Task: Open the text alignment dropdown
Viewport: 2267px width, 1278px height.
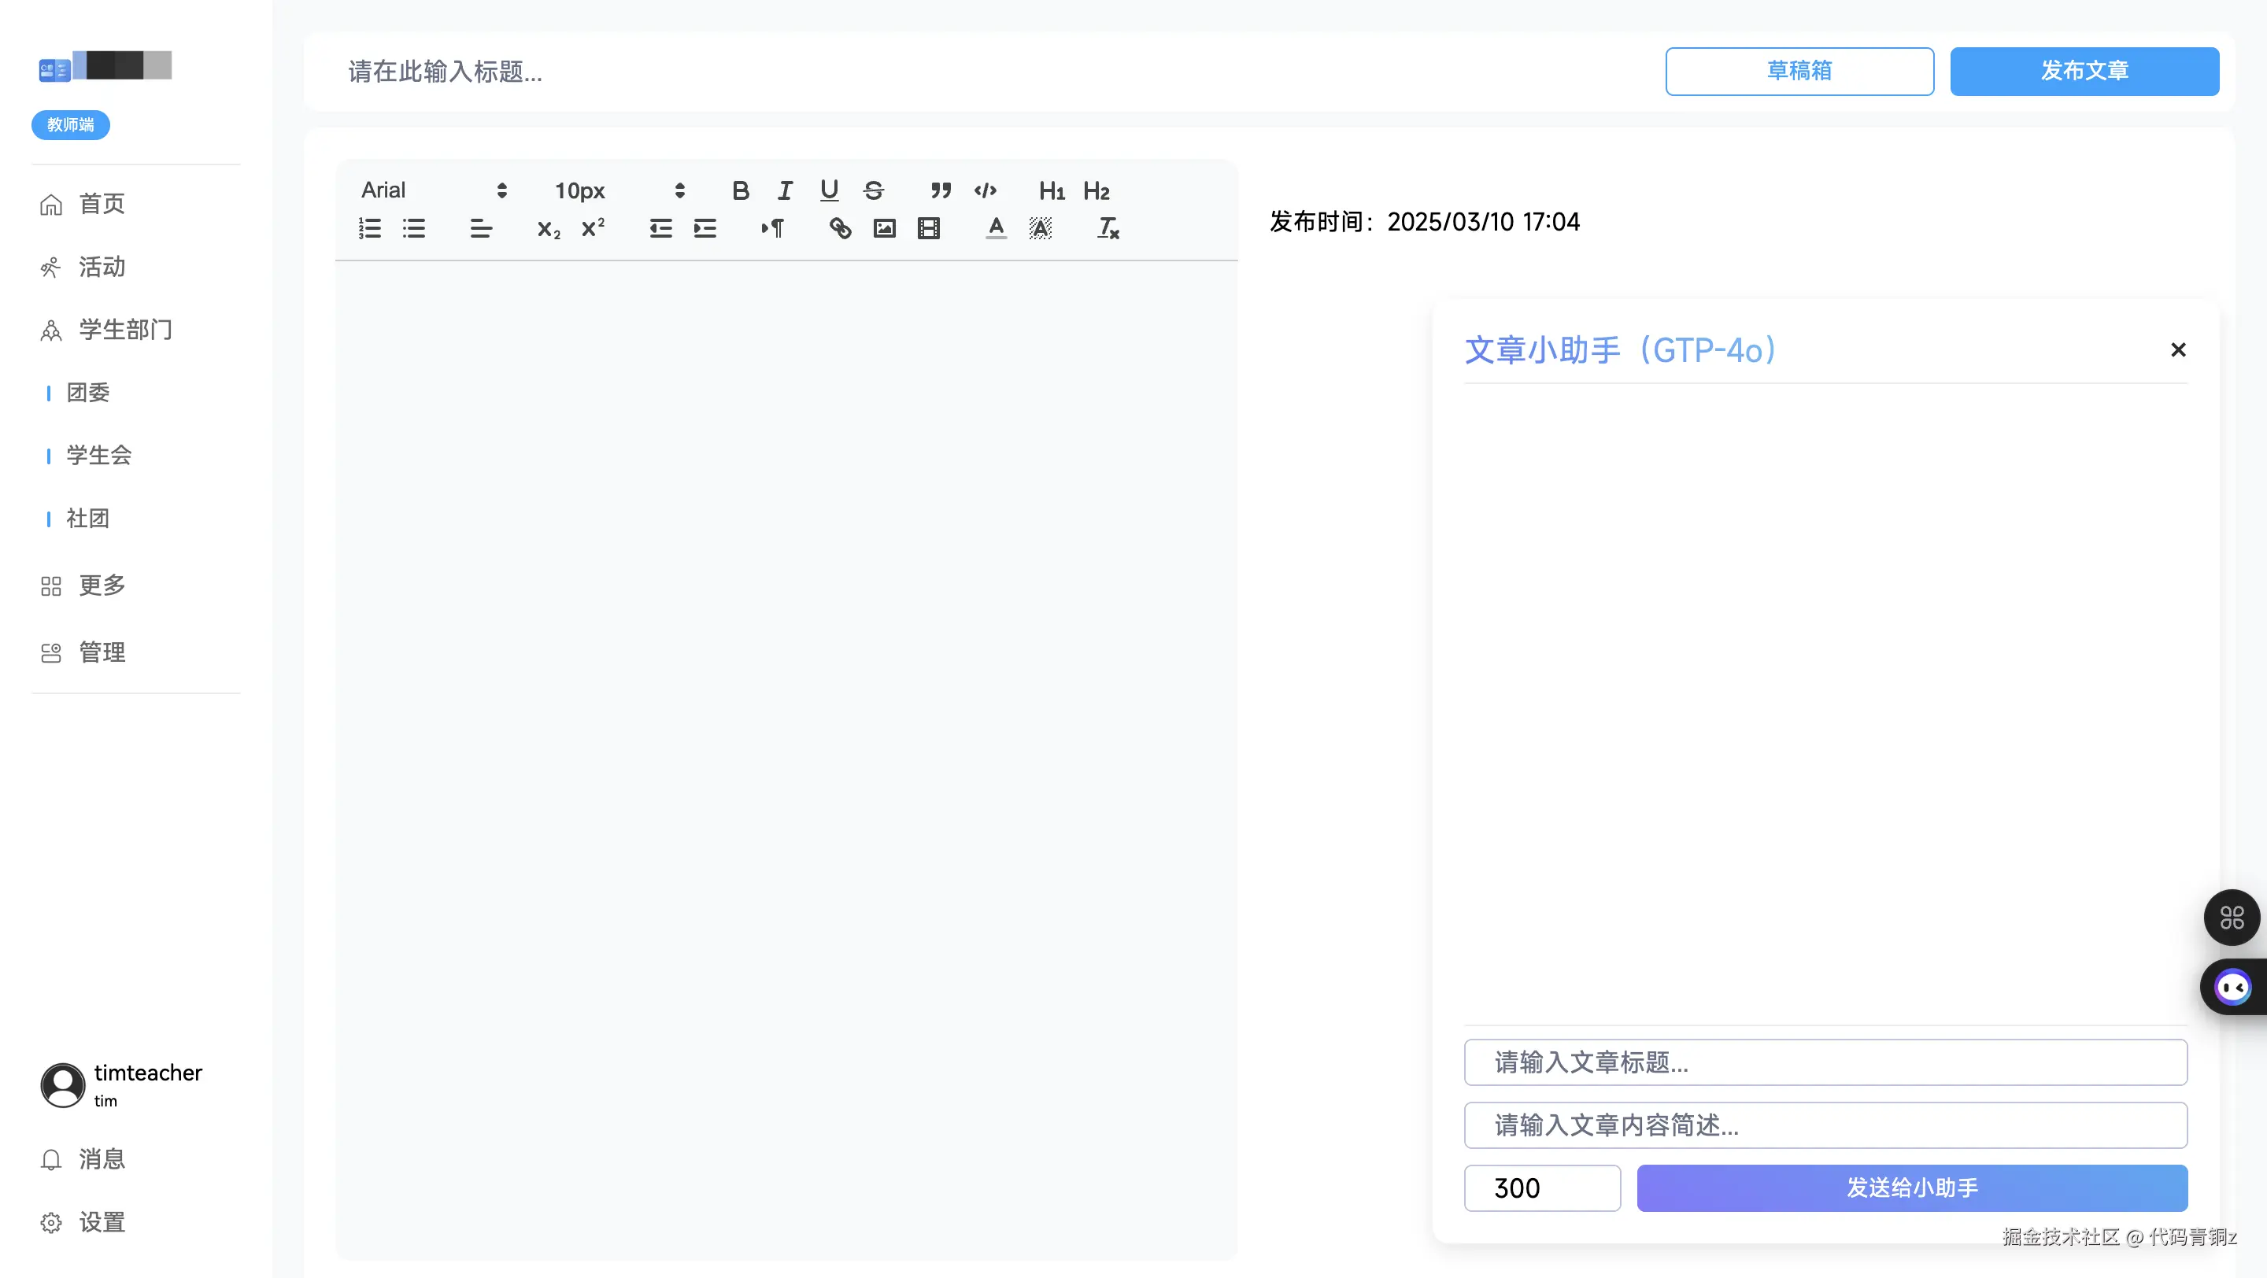Action: click(x=480, y=229)
